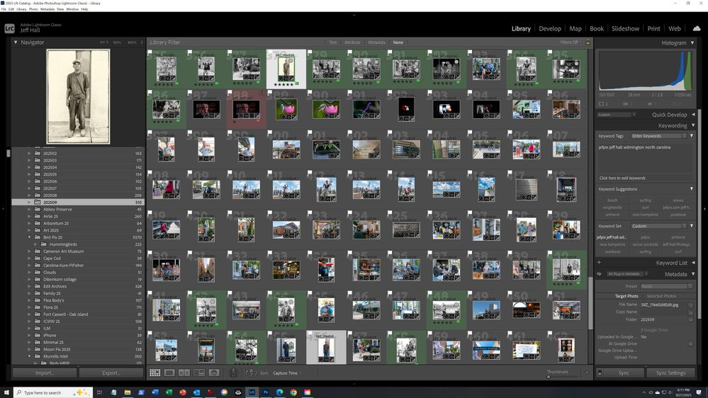708x398 pixels.
Task: Set Navigator zoom to 100%
Action: coord(117,42)
